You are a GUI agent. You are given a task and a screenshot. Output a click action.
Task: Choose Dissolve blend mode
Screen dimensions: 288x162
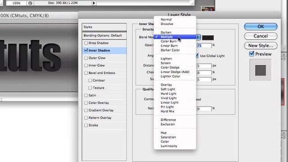point(175,24)
